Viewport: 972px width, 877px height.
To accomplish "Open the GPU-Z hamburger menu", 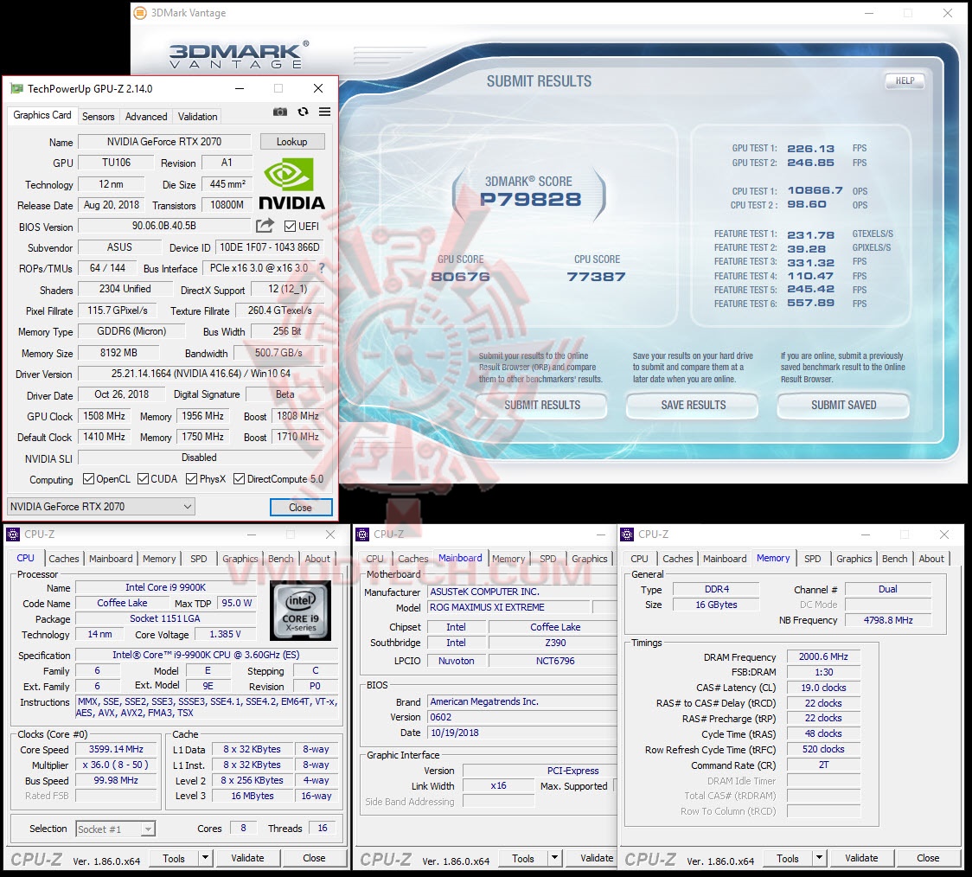I will pos(325,112).
